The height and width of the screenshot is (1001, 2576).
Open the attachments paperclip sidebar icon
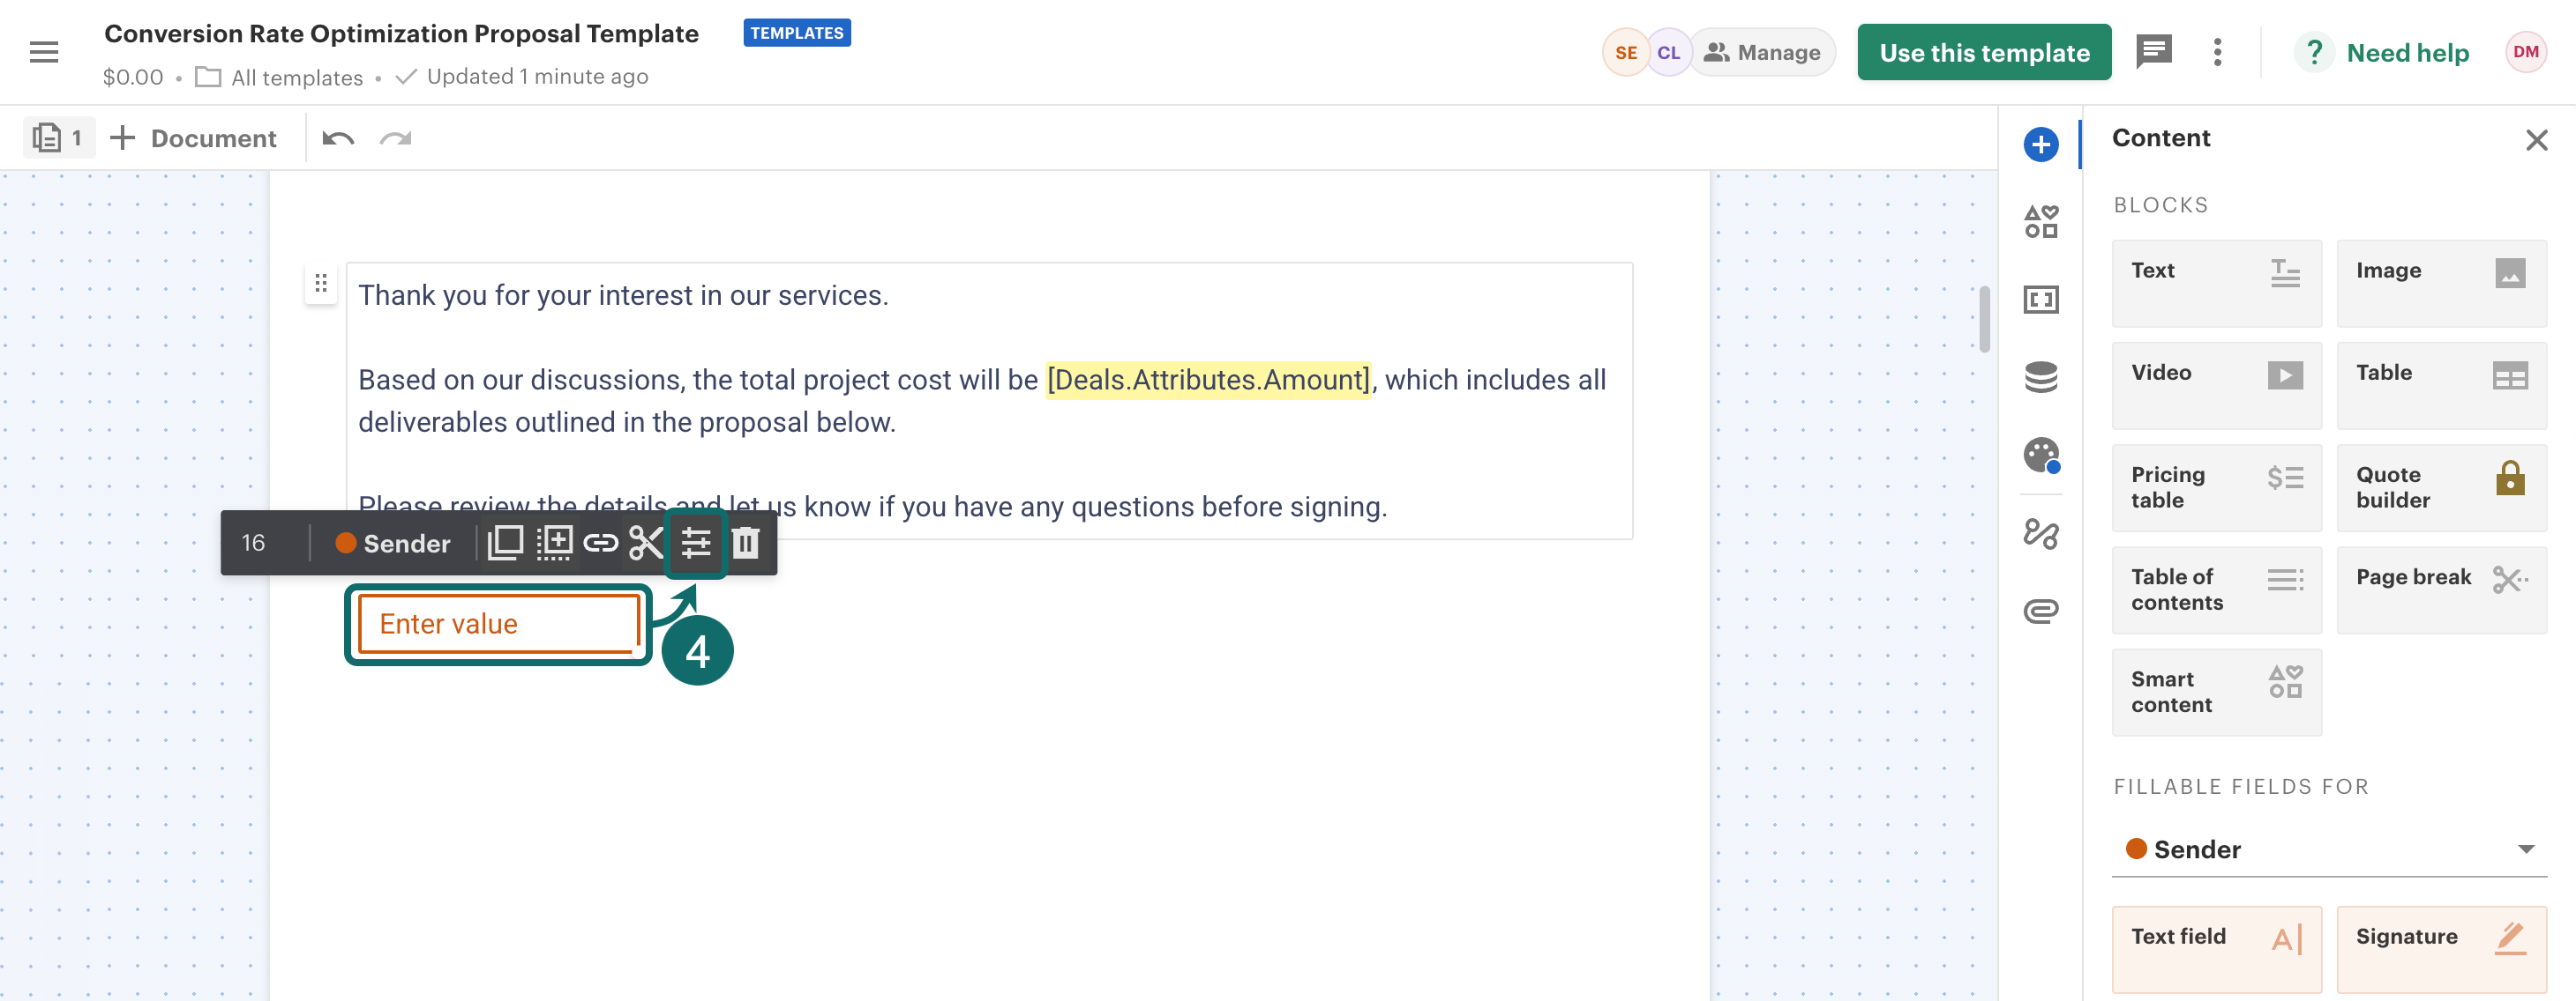coord(2040,611)
